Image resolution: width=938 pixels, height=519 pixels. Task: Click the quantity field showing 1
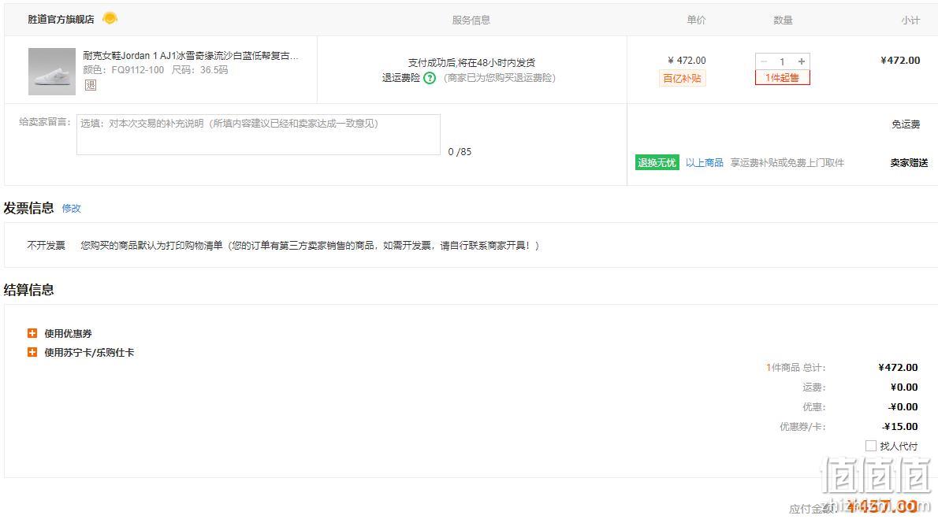coord(783,61)
